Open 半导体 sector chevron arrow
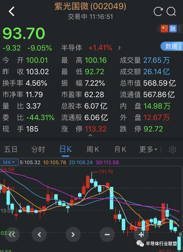Viewport: 183px width, 252px height. point(119,48)
